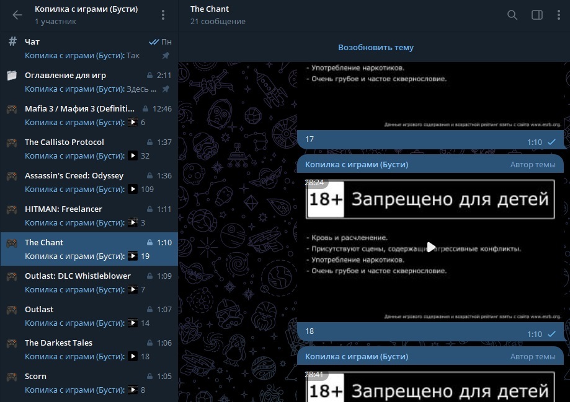Open Assassin's Creed: Odyssey topic
The image size is (570, 402).
(89, 182)
